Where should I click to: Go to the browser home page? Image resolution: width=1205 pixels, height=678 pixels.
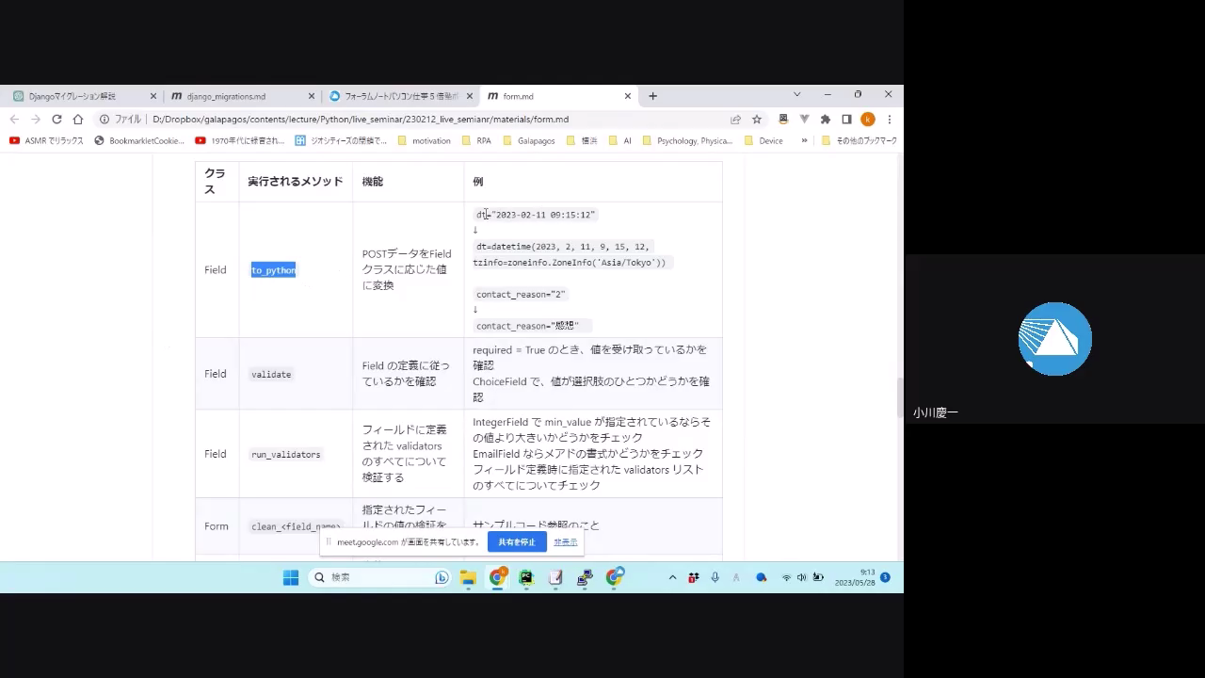[x=78, y=120]
